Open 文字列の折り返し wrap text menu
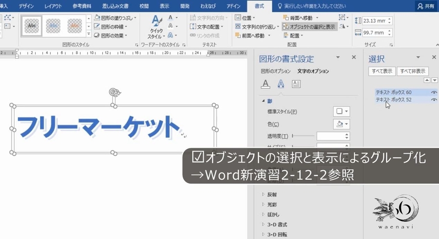Screen dimensions: 439x239 (x=257, y=27)
